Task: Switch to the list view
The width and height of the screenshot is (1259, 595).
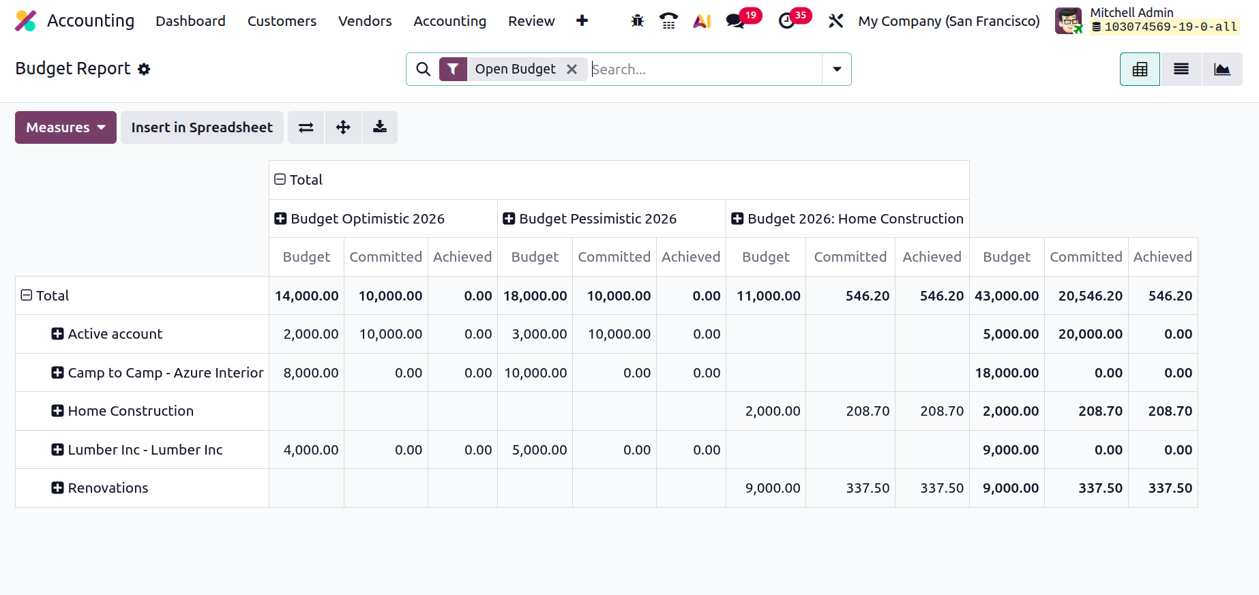Action: pyautogui.click(x=1181, y=69)
